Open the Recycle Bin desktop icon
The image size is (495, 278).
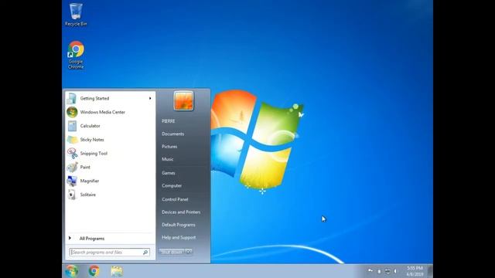(76, 15)
